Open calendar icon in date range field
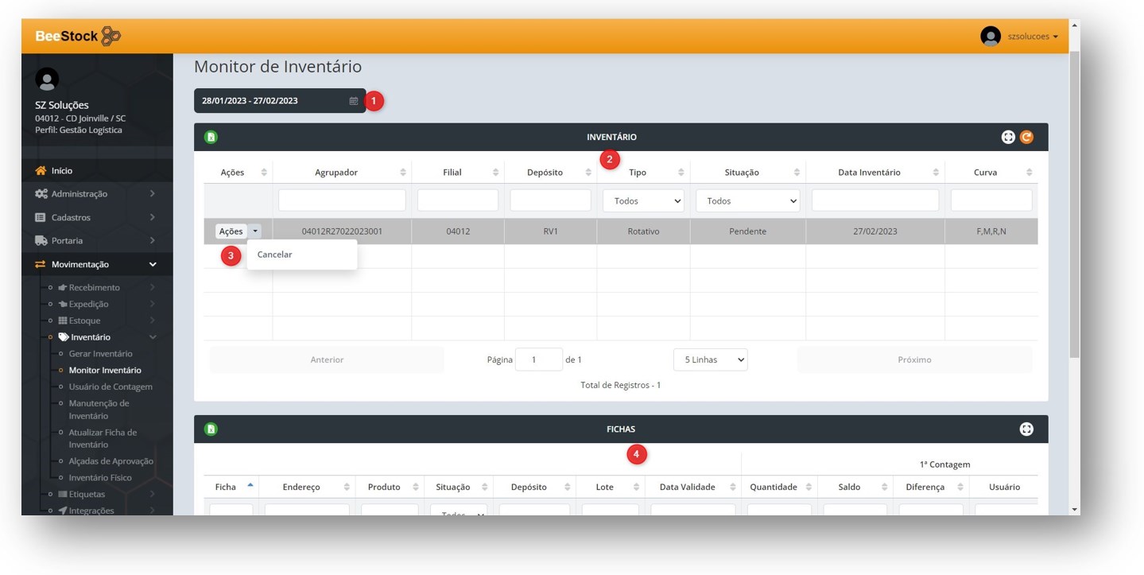 354,101
